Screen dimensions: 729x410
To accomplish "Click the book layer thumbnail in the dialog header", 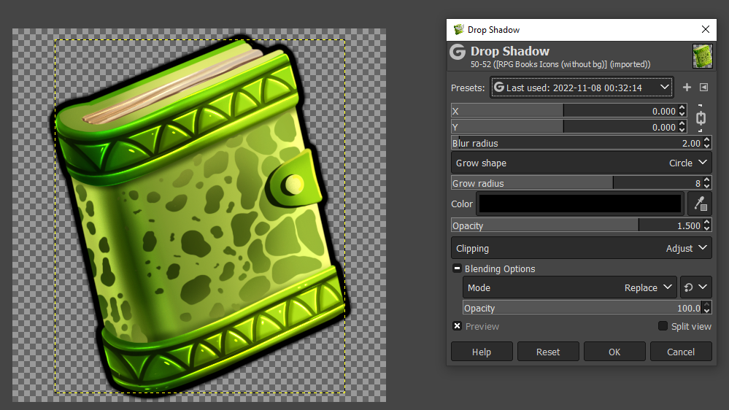I will [703, 56].
